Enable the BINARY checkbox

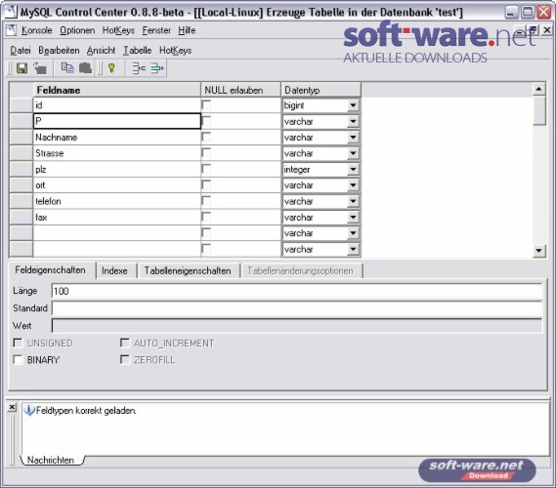click(18, 359)
